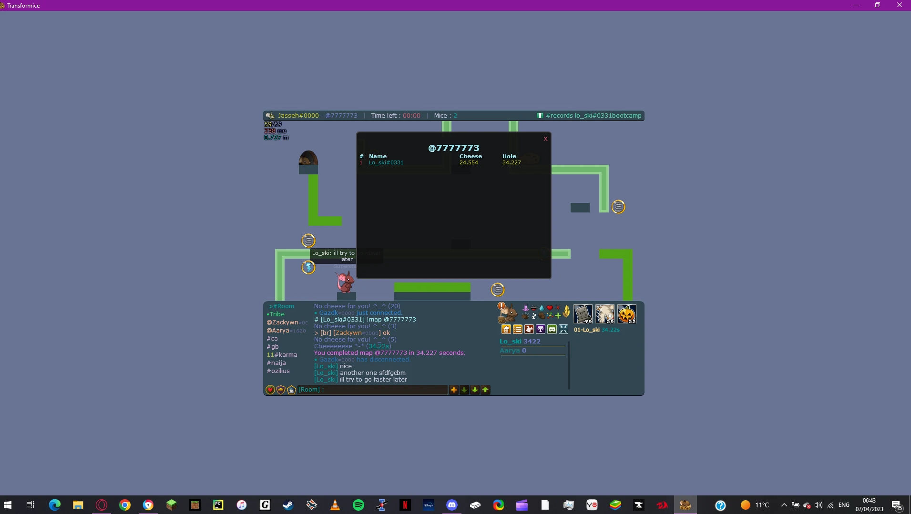Screen dimensions: 911x514
Task: Switch to the #gb chat channel
Action: coord(273,347)
